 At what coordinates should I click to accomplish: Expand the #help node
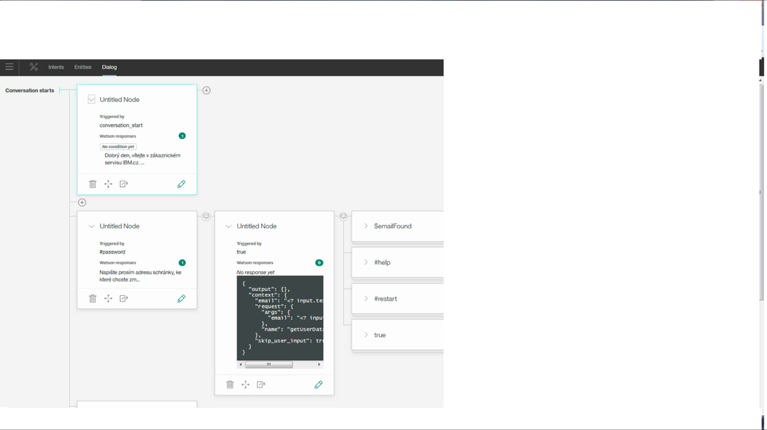click(x=366, y=263)
